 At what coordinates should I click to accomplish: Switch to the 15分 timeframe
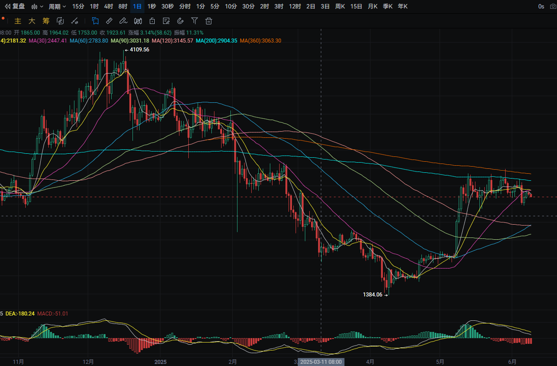78,6
